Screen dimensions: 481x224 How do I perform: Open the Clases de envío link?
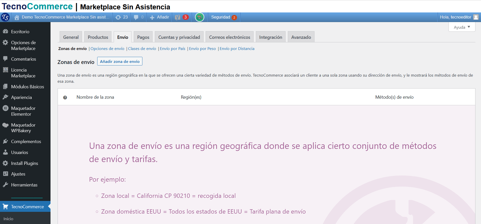[x=142, y=49]
